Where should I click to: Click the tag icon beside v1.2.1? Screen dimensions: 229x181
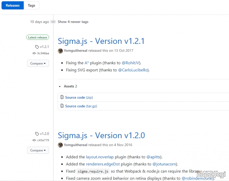(37, 47)
